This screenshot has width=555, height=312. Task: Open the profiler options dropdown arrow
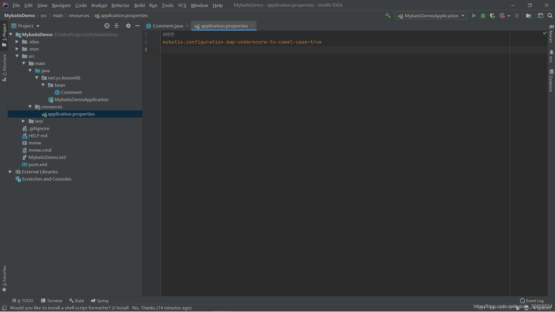(x=509, y=16)
